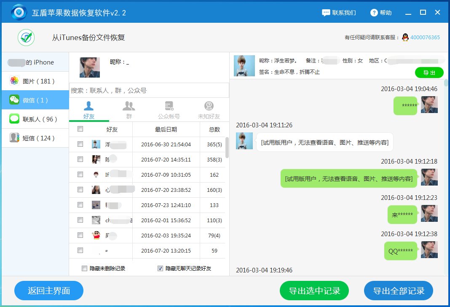Check the friend row dated 2016-02-01 15:36:52
This screenshot has height=307, width=450.
click(80, 220)
